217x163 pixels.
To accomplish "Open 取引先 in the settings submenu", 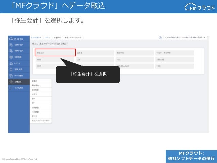I will click(41, 116).
